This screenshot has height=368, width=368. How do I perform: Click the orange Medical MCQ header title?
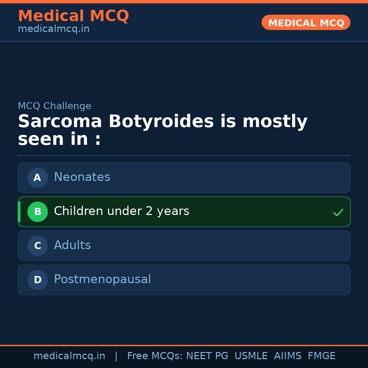pyautogui.click(x=73, y=16)
